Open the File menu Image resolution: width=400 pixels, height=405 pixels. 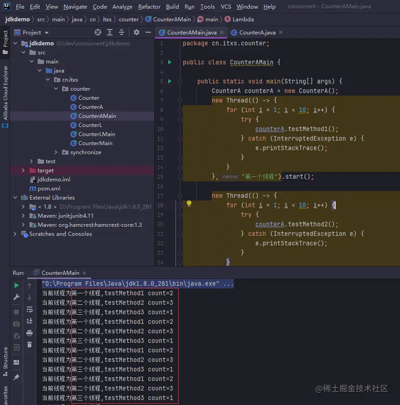coord(20,6)
